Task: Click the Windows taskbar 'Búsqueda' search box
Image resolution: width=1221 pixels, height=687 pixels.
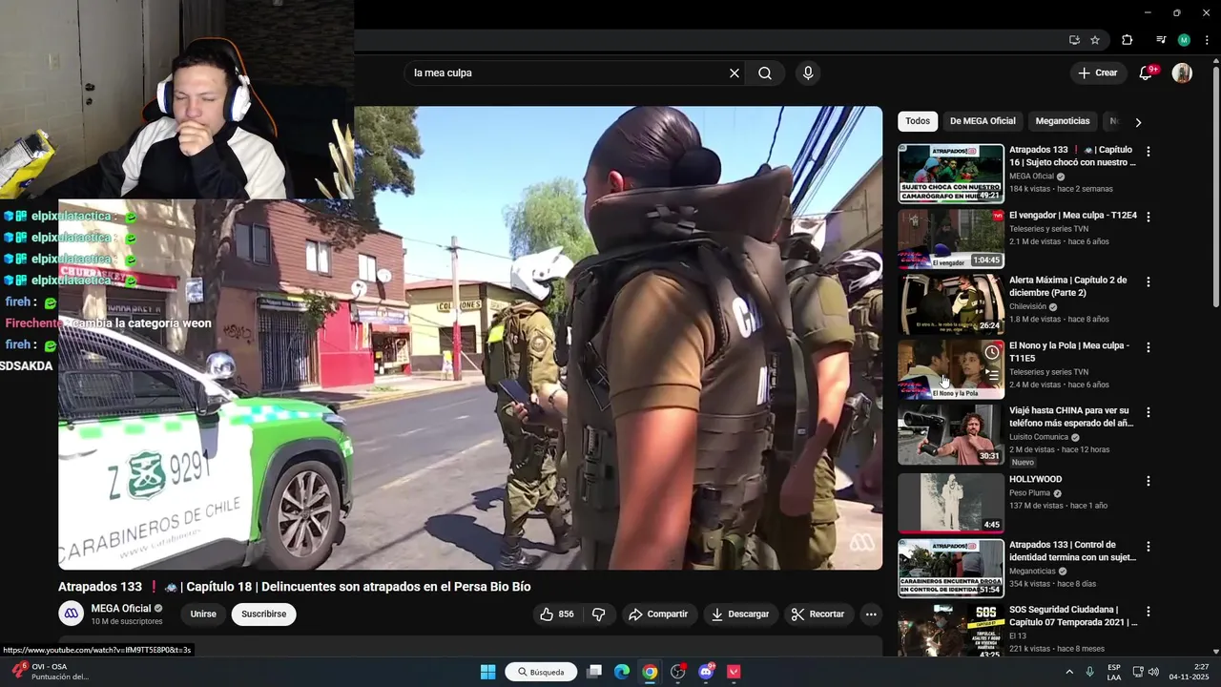Action: pyautogui.click(x=541, y=672)
